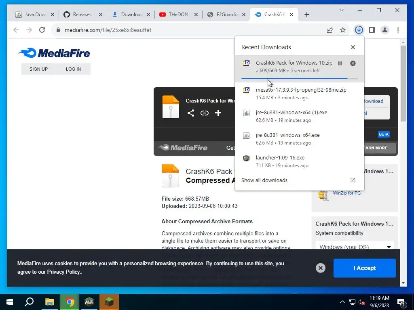Close the Recent Downloads popup
The image size is (414, 310).
(353, 47)
